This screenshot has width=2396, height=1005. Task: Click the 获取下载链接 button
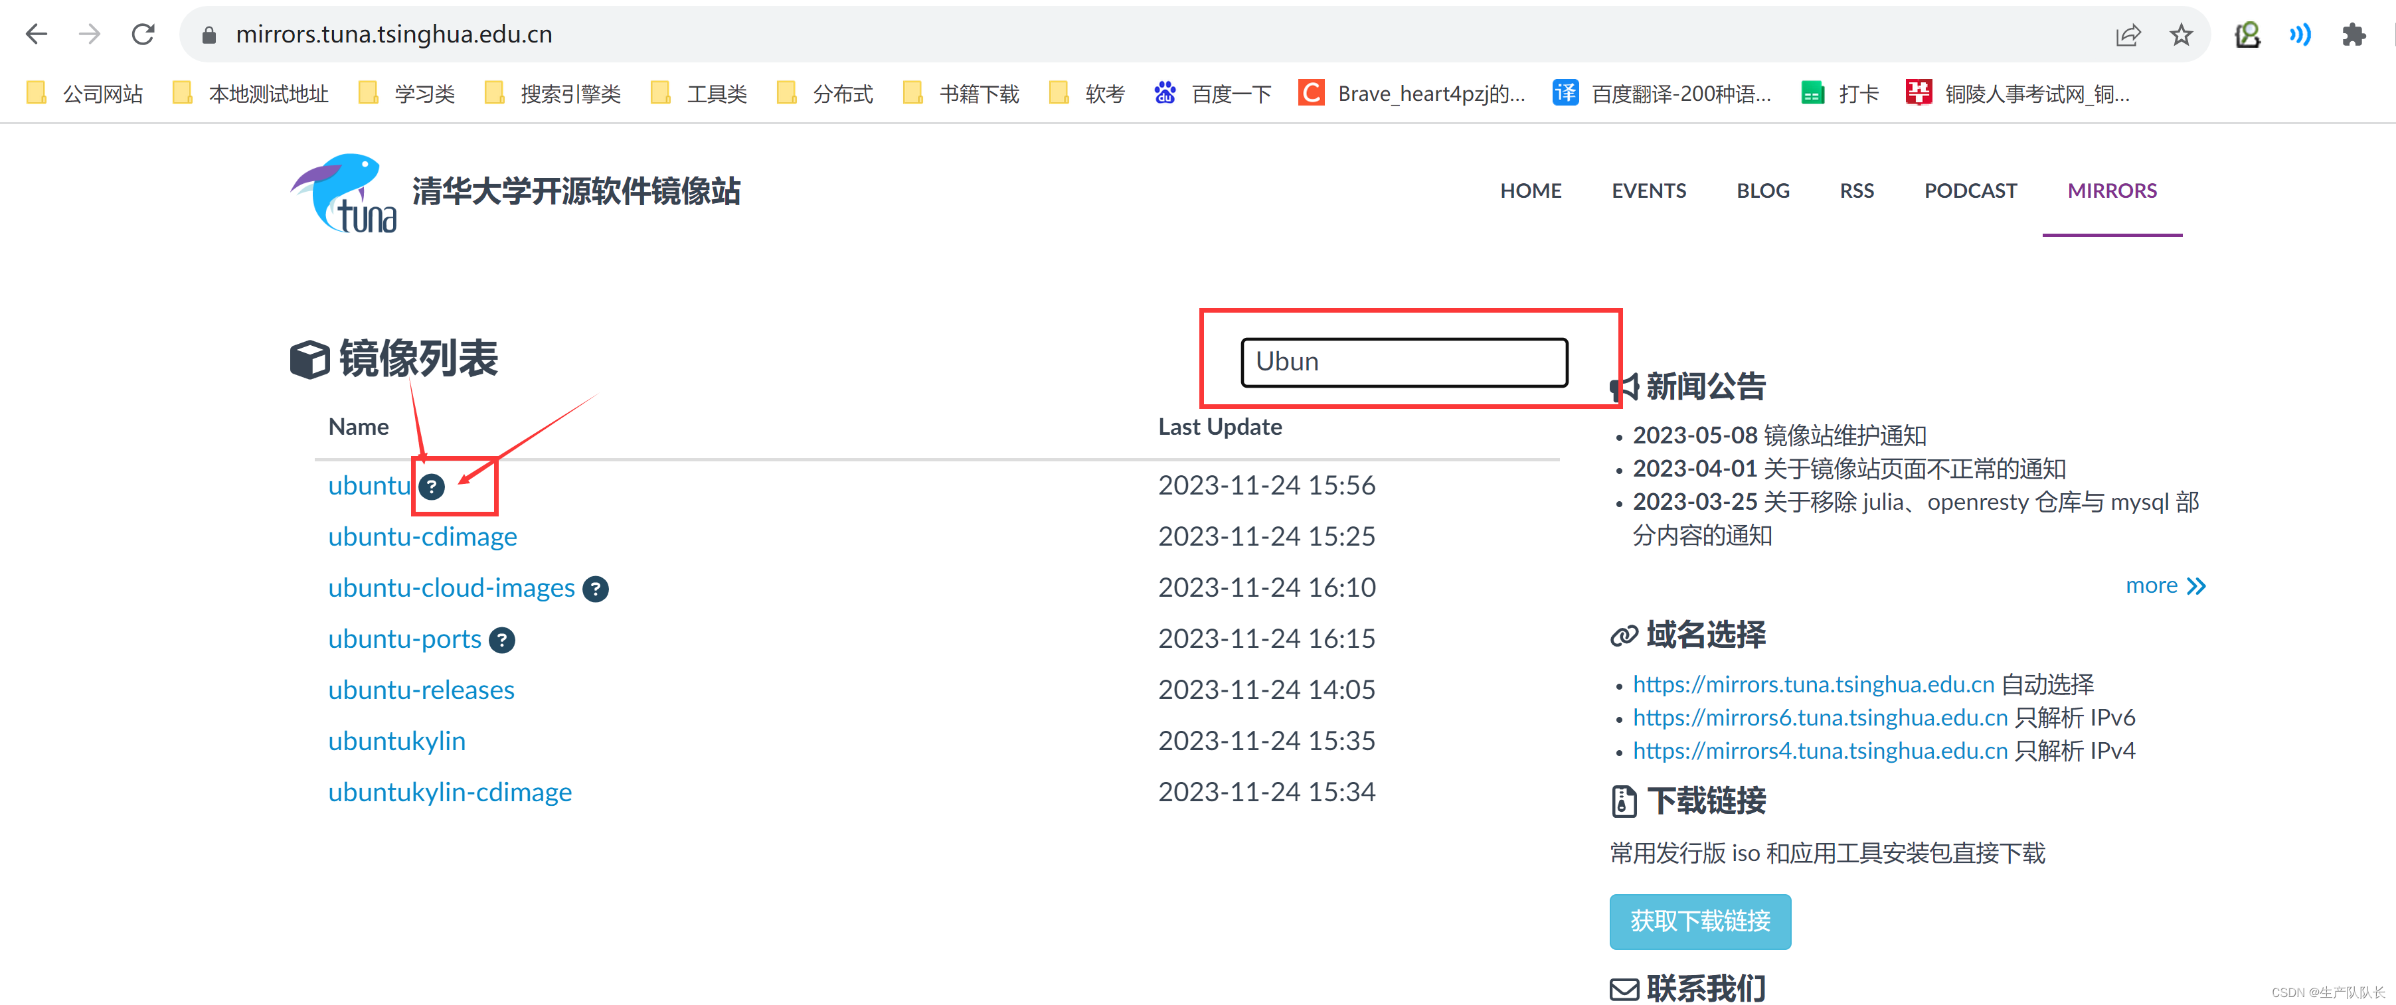point(1699,921)
